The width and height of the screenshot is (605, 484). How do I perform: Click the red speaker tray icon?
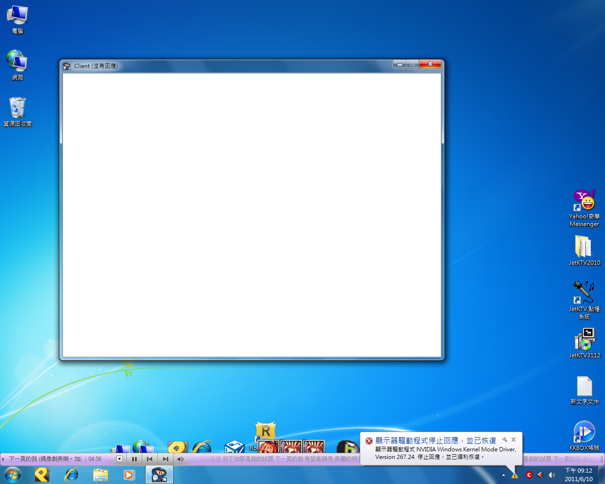[540, 475]
